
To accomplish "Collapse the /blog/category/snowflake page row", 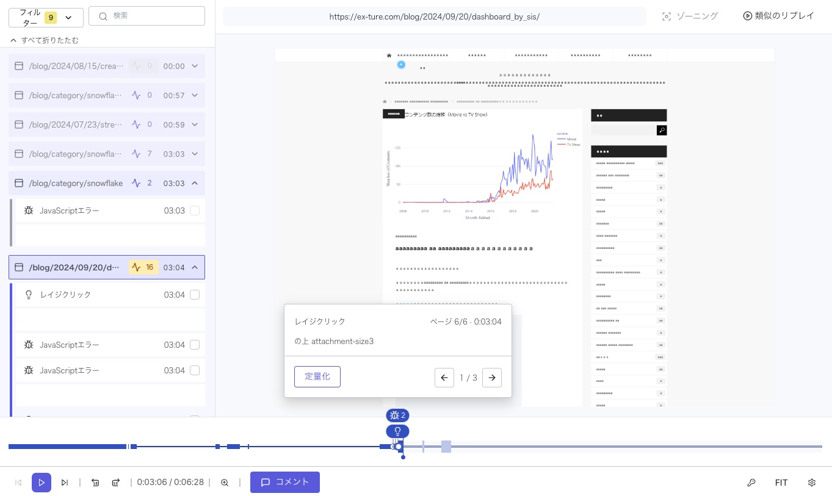I will click(195, 183).
